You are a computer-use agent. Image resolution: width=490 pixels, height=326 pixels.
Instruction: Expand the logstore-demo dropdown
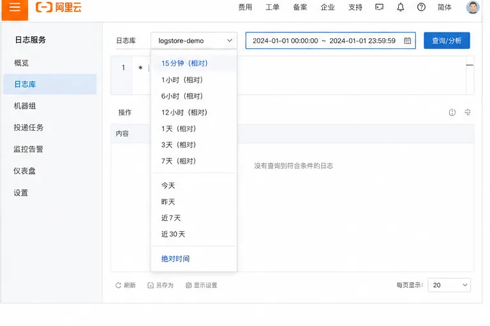(x=194, y=41)
